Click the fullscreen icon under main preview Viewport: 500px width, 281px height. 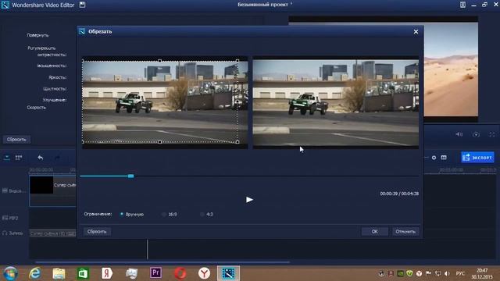pyautogui.click(x=492, y=134)
